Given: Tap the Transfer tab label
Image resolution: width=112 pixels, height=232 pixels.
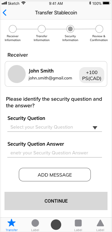Looking at the screenshot, I should pos(11,230).
